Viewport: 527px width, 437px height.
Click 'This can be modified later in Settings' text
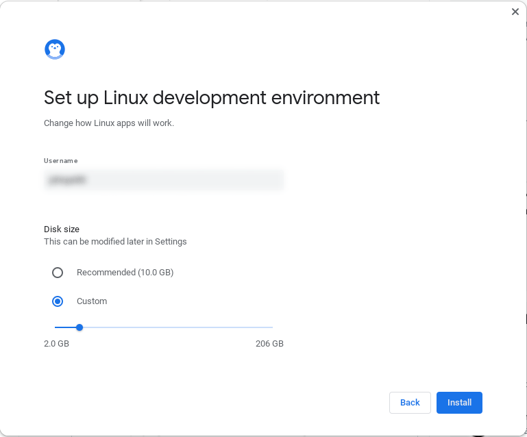click(x=115, y=242)
